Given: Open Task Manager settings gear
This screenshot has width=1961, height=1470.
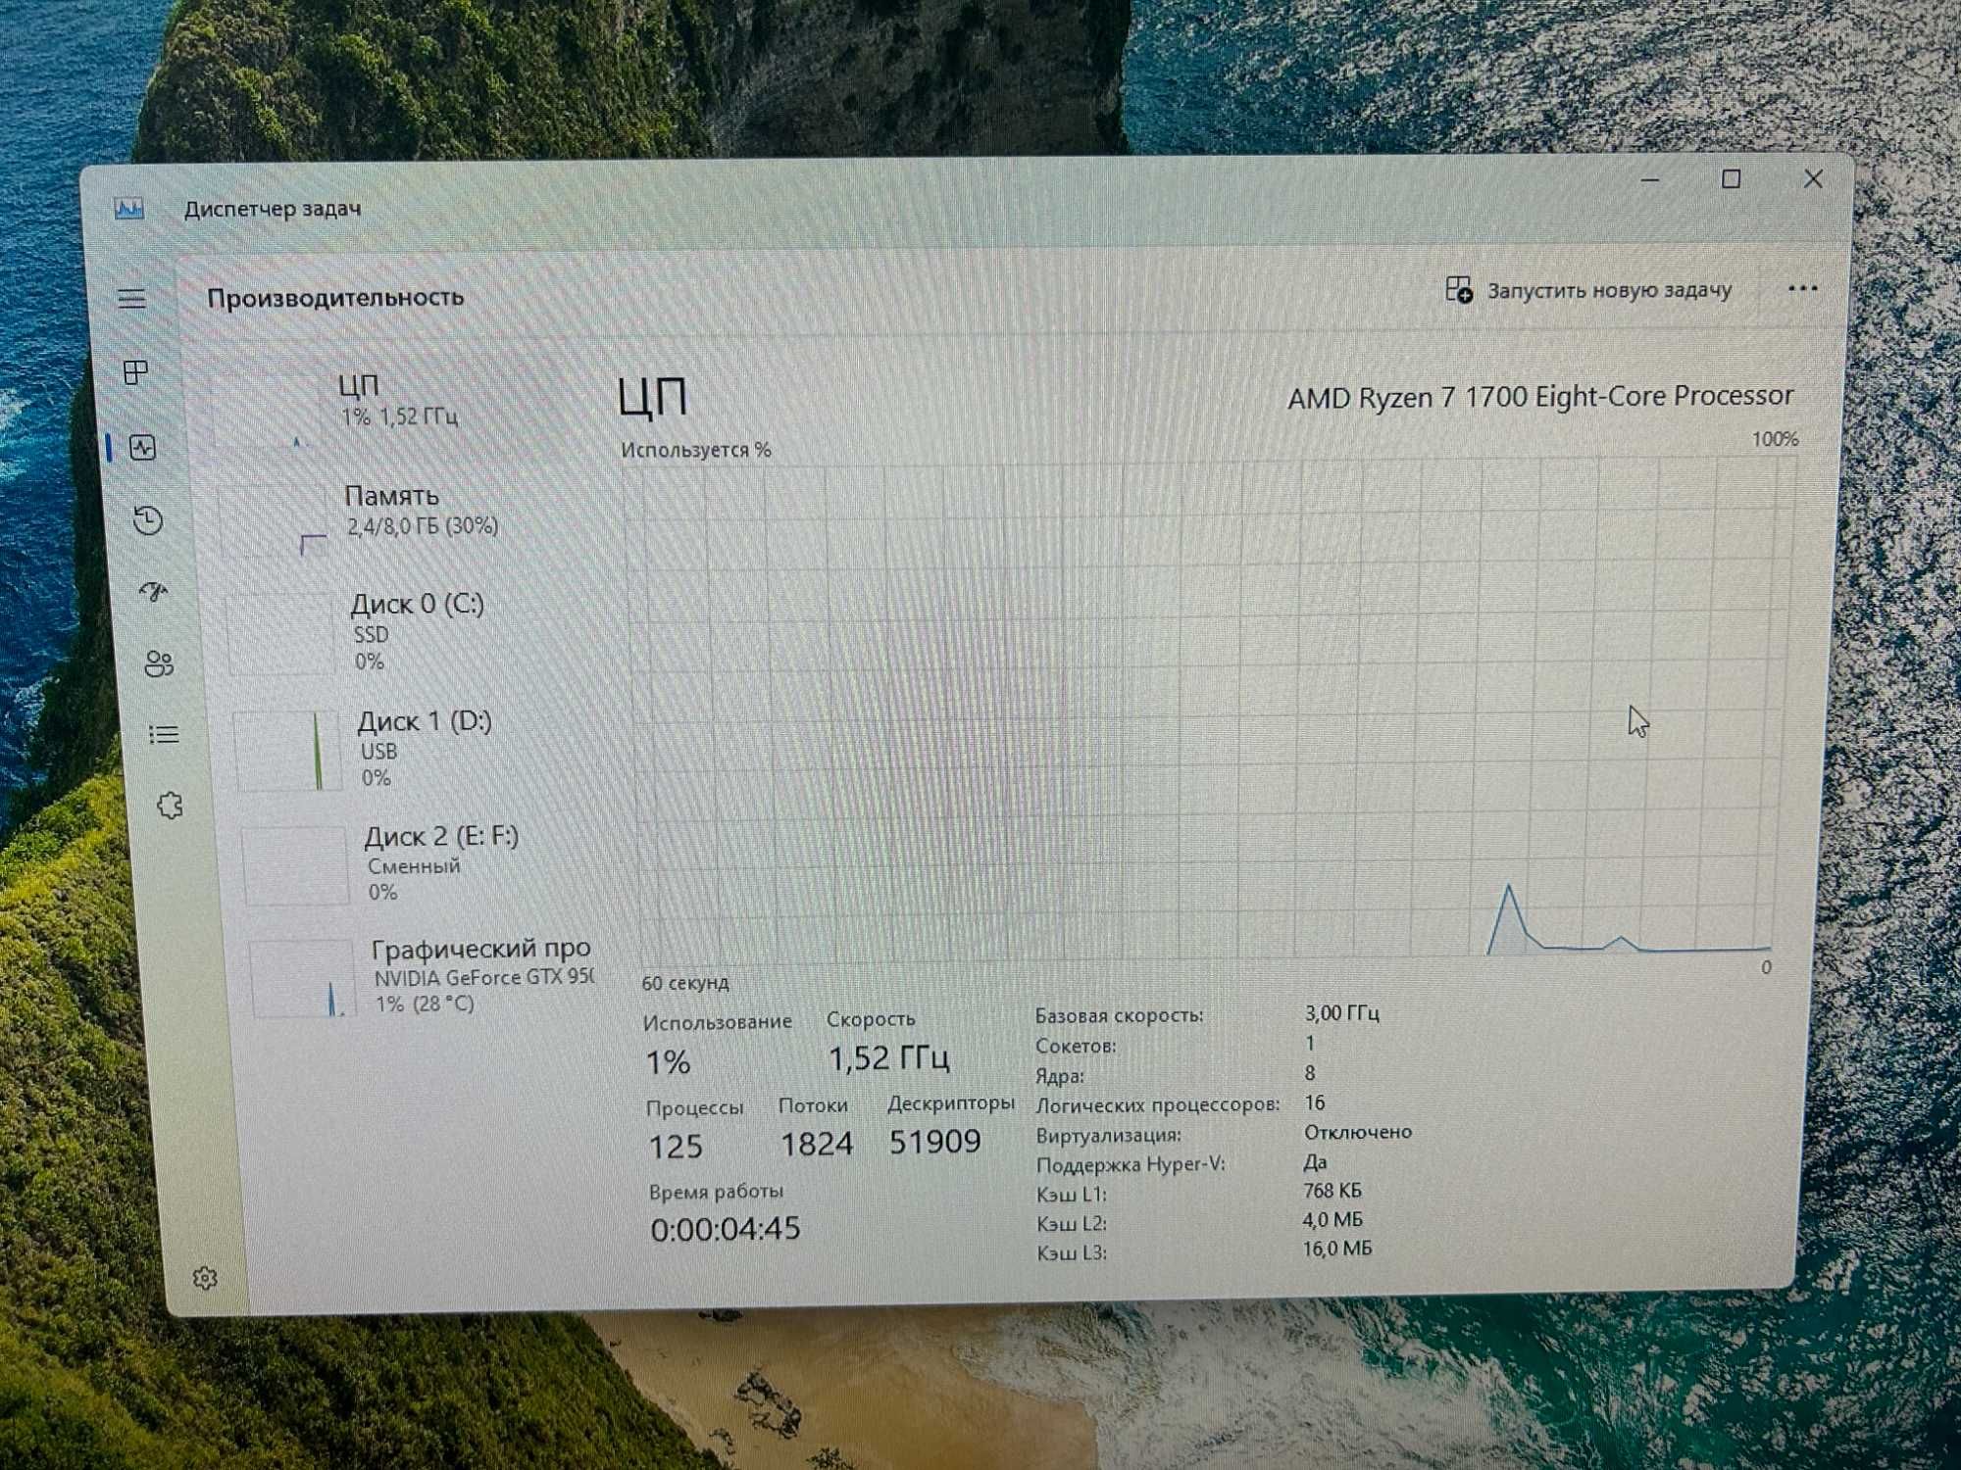Looking at the screenshot, I should [205, 1278].
